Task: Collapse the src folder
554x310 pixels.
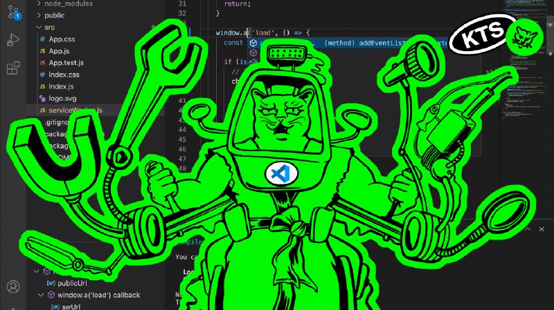Action: [39, 27]
